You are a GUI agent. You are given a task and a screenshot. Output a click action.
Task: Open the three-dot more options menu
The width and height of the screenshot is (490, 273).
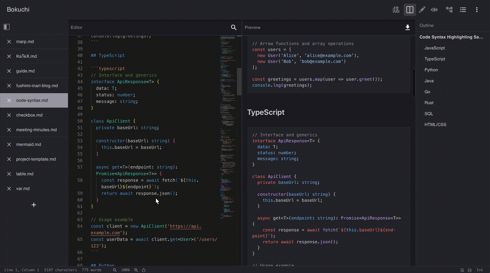(x=477, y=10)
